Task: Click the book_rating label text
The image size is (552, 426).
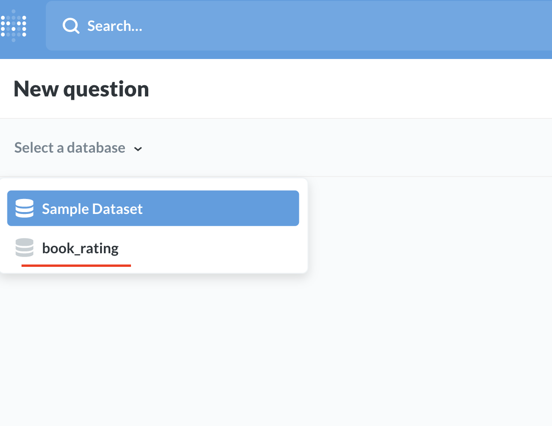Action: point(80,248)
